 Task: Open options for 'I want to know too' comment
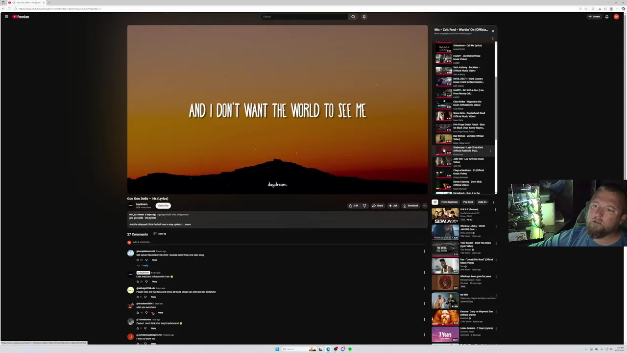(424, 335)
